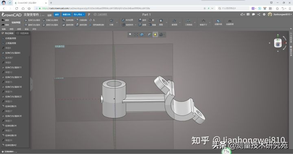Select 拉伸切除26 feature
The width and height of the screenshot is (293, 154).
coord(11,106)
